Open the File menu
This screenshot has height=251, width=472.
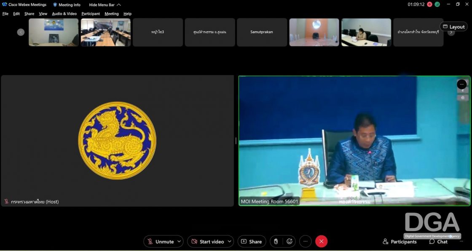click(5, 14)
